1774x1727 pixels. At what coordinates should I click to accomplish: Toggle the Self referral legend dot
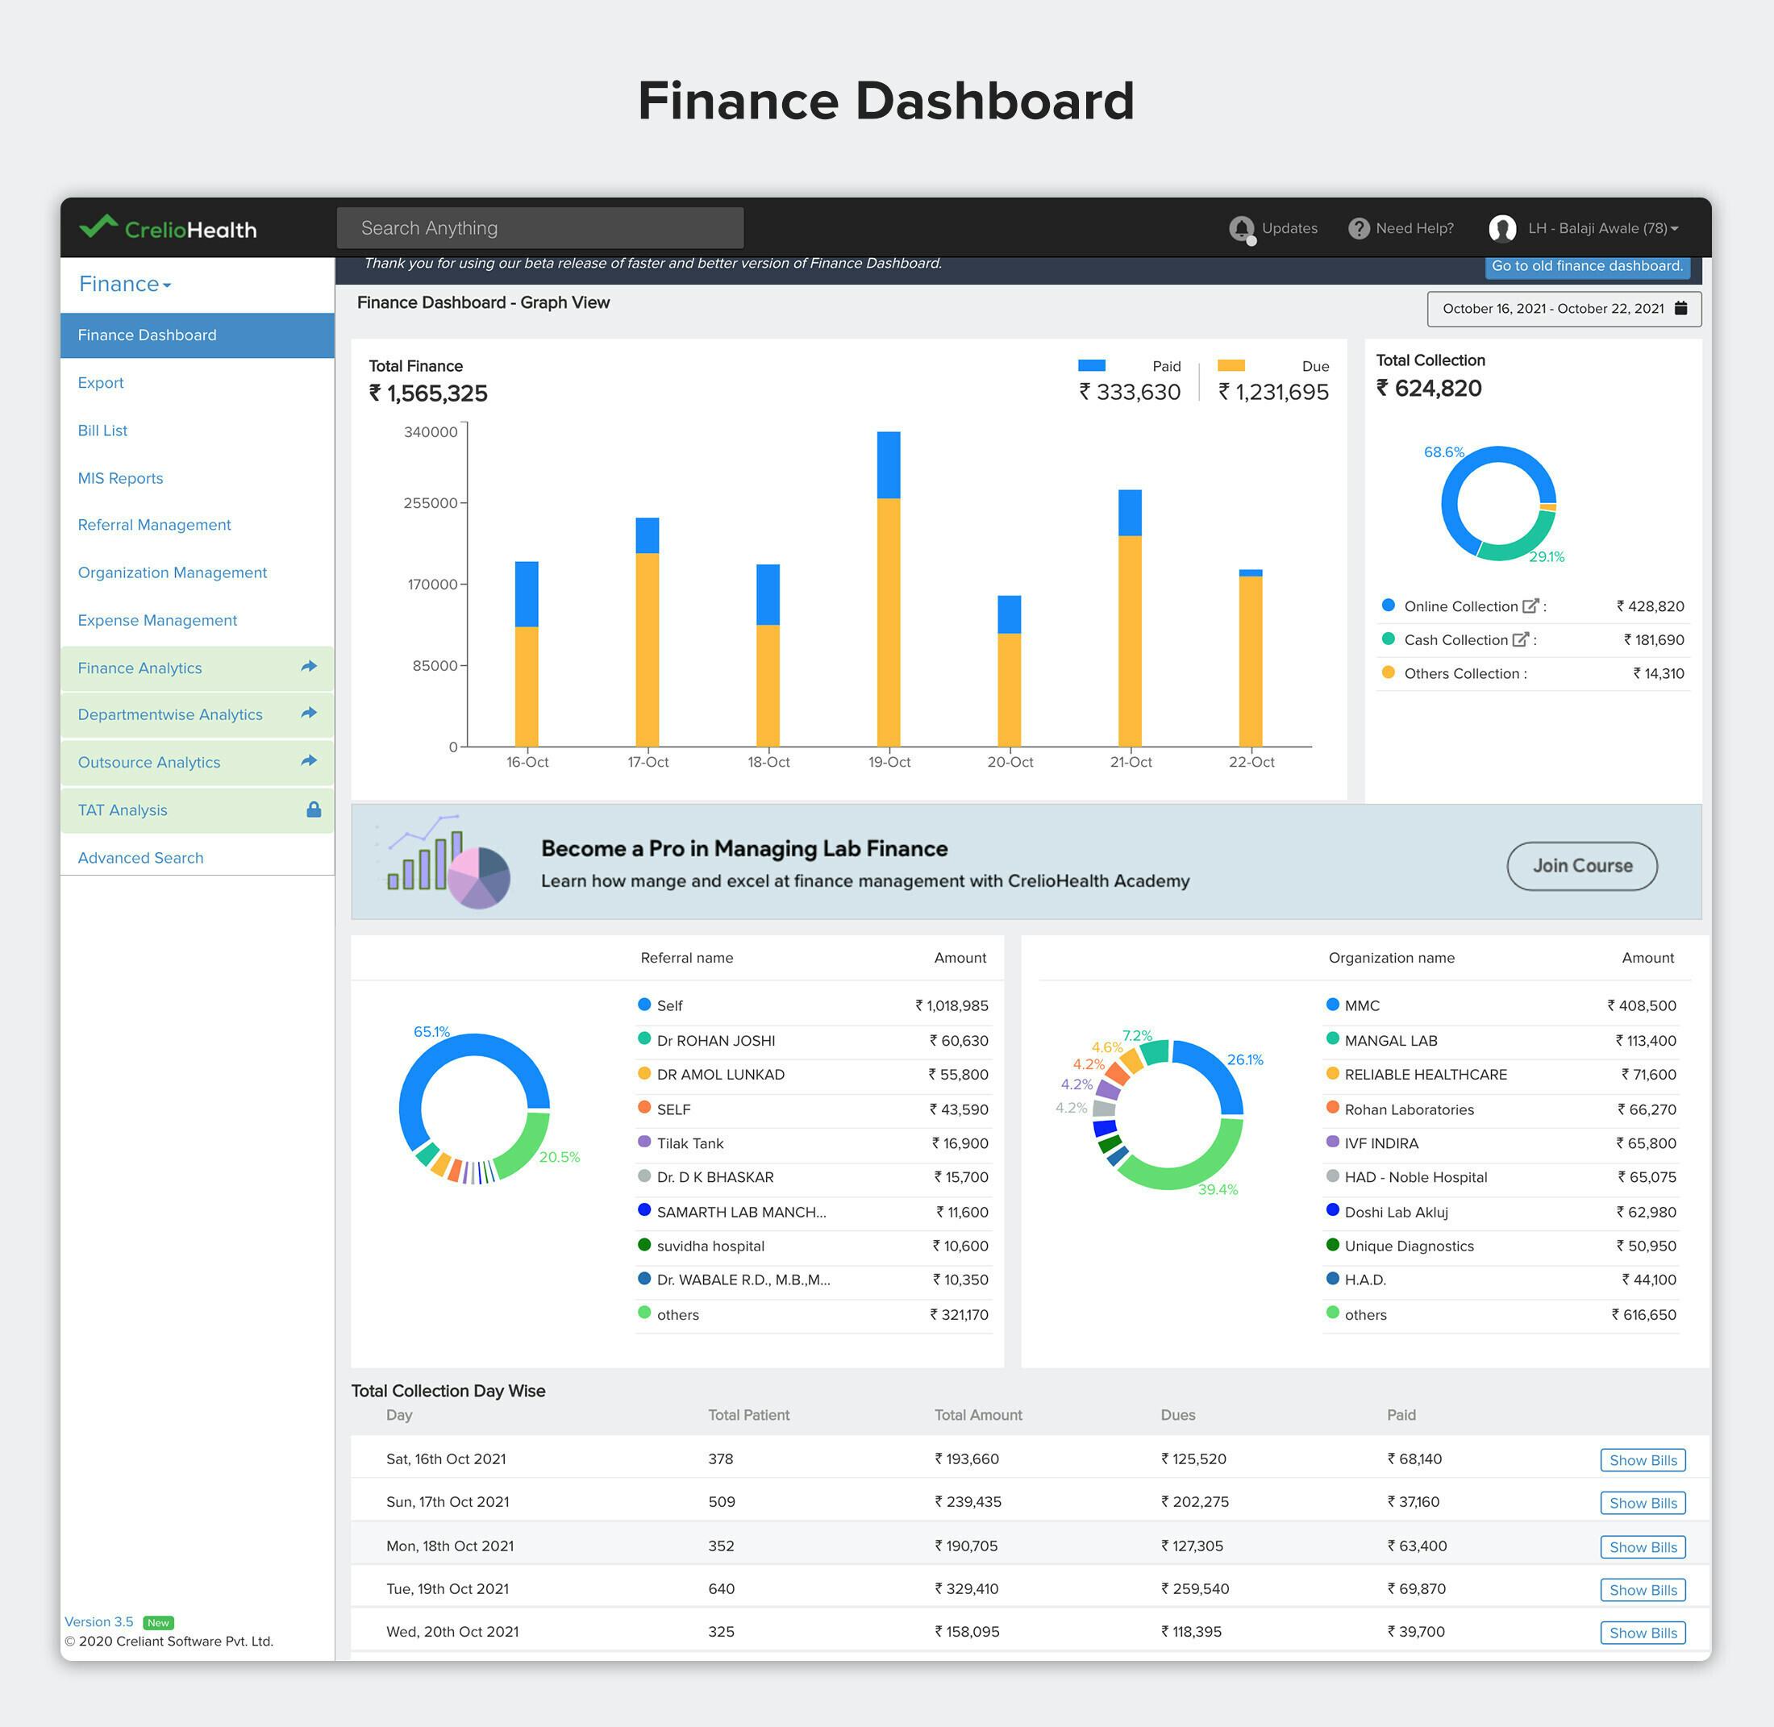click(644, 1004)
